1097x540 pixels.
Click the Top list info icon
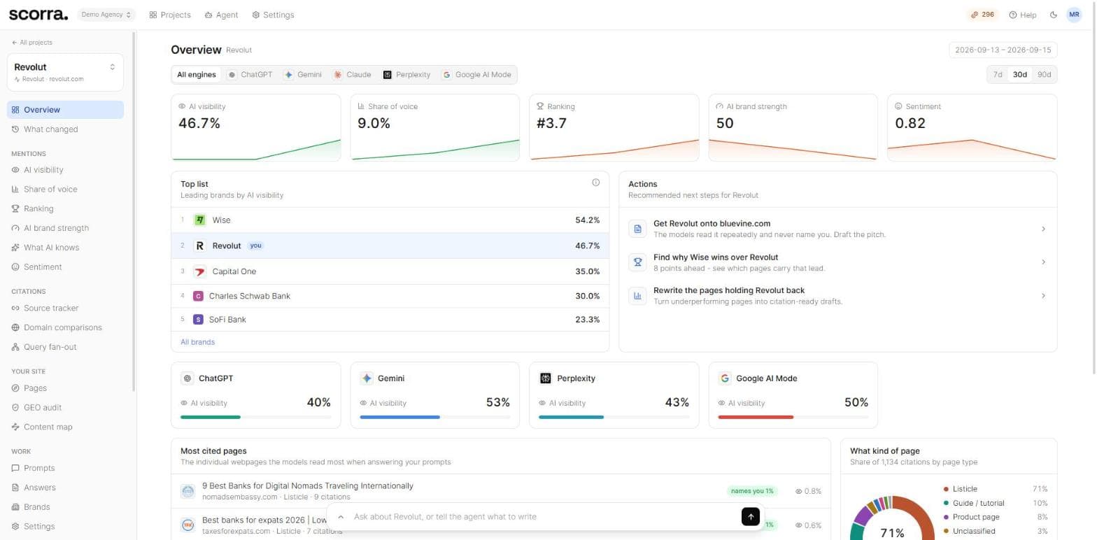[596, 183]
